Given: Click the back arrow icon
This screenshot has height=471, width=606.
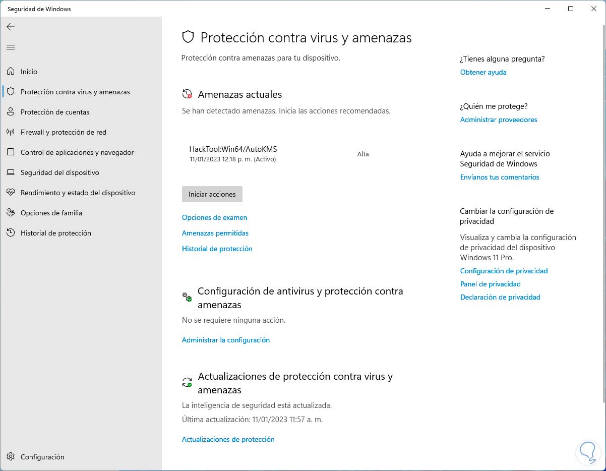Looking at the screenshot, I should click(x=11, y=27).
